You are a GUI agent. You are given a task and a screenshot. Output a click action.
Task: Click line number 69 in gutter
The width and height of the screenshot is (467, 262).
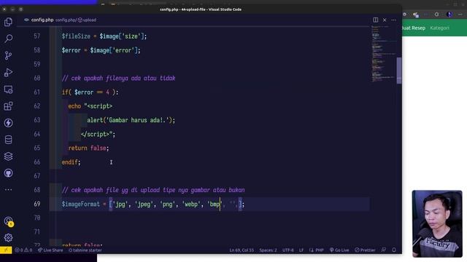pos(37,204)
